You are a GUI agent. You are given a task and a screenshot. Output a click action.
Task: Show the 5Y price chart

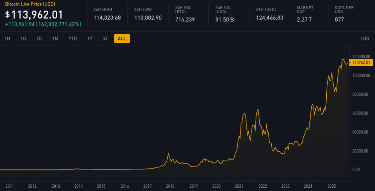pos(105,38)
